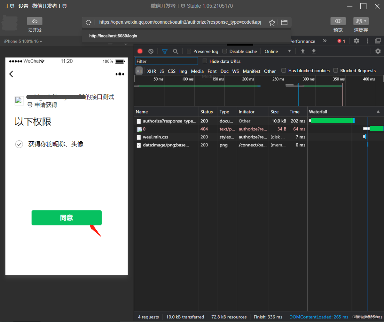
Task: Enable the Disable cache checkbox
Action: click(x=225, y=51)
